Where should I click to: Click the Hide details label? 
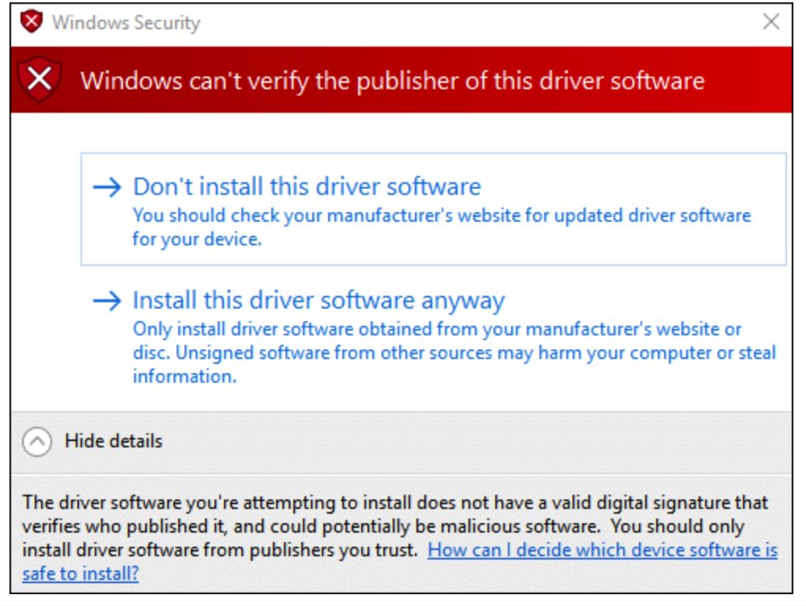coord(114,441)
